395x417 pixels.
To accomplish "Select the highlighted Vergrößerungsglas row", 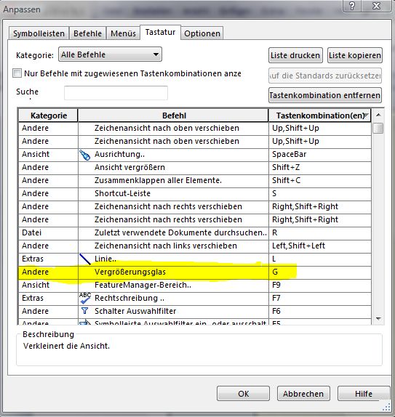I will pos(195,272).
